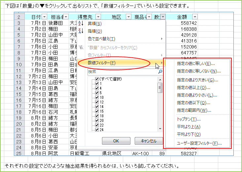Open the 商品名 column filter dropdown
This screenshot has width=242, height=172.
[x=149, y=17]
